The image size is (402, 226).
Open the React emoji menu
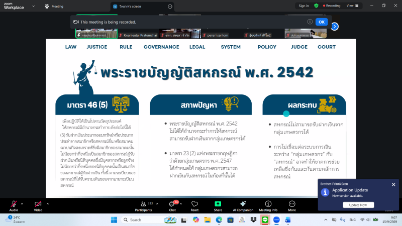(x=194, y=206)
